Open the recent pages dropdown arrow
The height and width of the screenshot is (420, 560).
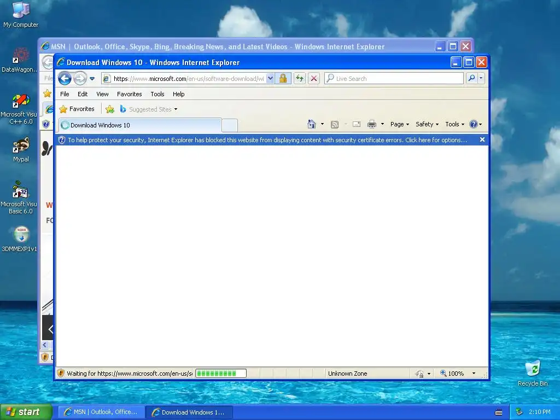click(92, 79)
